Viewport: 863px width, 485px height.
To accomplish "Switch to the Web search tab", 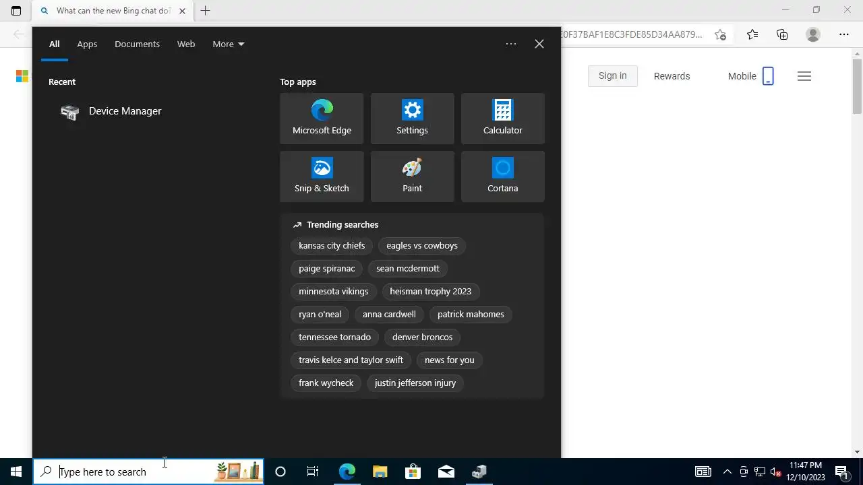I will pos(186,44).
